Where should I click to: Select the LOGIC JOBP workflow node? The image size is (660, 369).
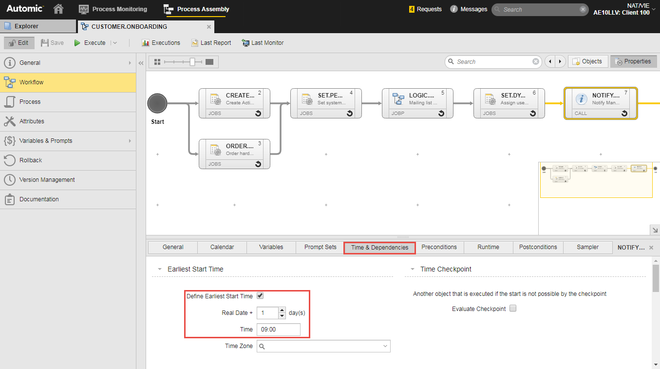point(417,103)
